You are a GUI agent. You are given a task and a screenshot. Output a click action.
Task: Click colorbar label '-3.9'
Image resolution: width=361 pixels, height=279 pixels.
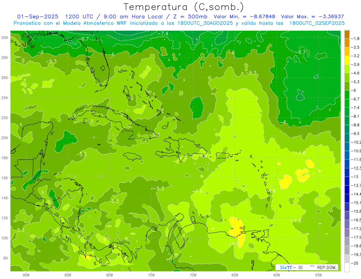point(356,64)
